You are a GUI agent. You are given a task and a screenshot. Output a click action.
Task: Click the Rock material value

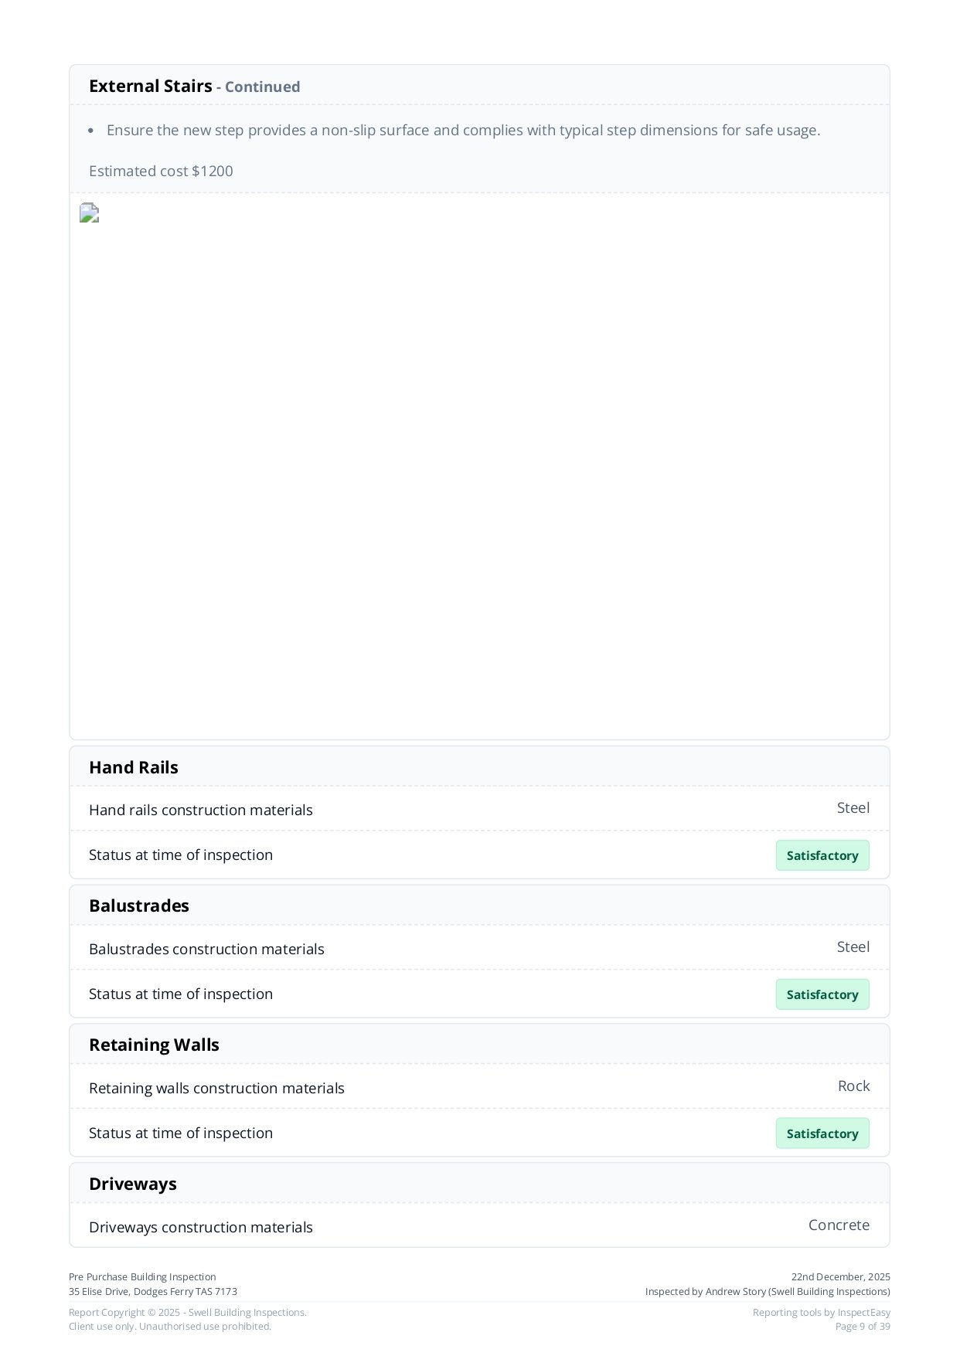853,1086
